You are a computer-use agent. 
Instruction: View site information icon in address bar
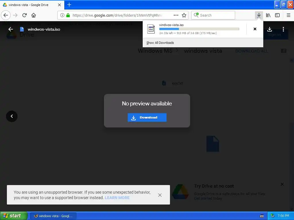(x=62, y=15)
